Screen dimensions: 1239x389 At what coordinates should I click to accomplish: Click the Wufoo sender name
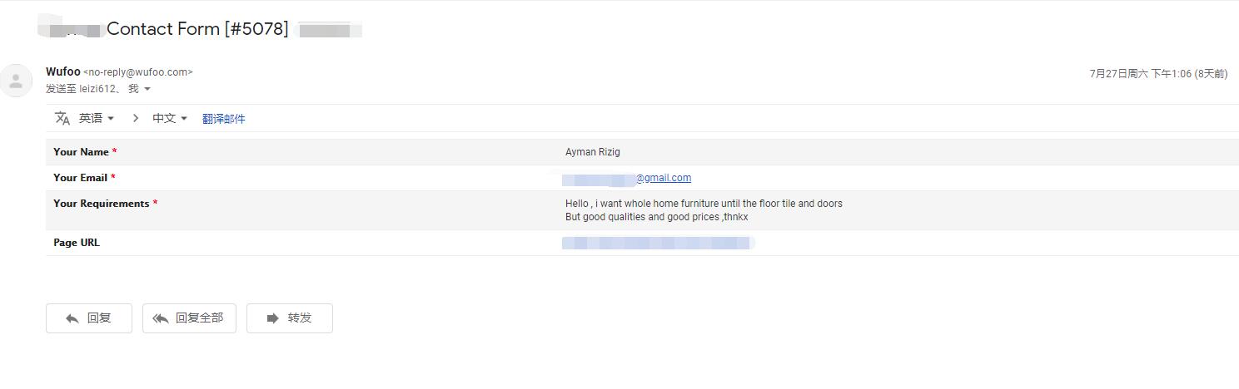[x=63, y=72]
